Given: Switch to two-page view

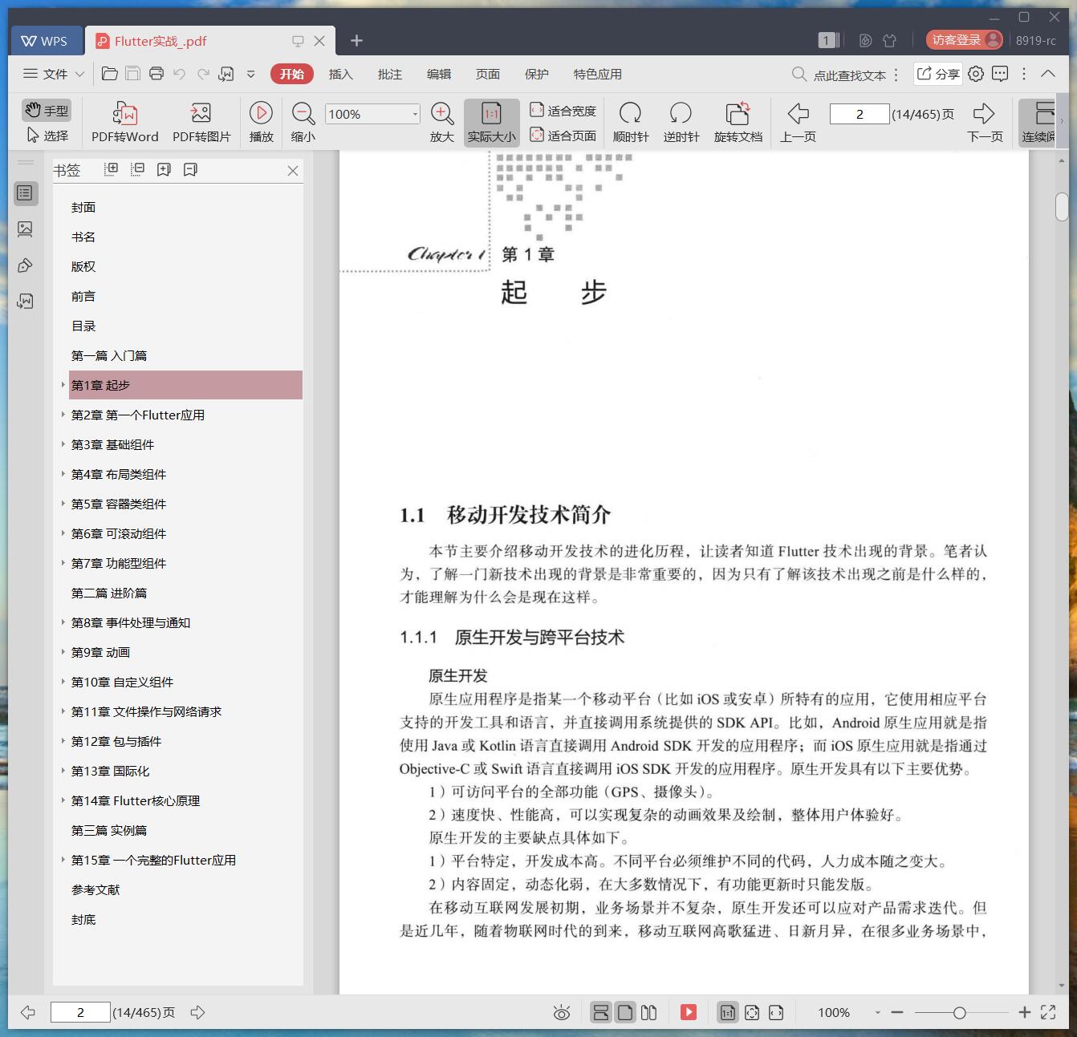Looking at the screenshot, I should (648, 1012).
